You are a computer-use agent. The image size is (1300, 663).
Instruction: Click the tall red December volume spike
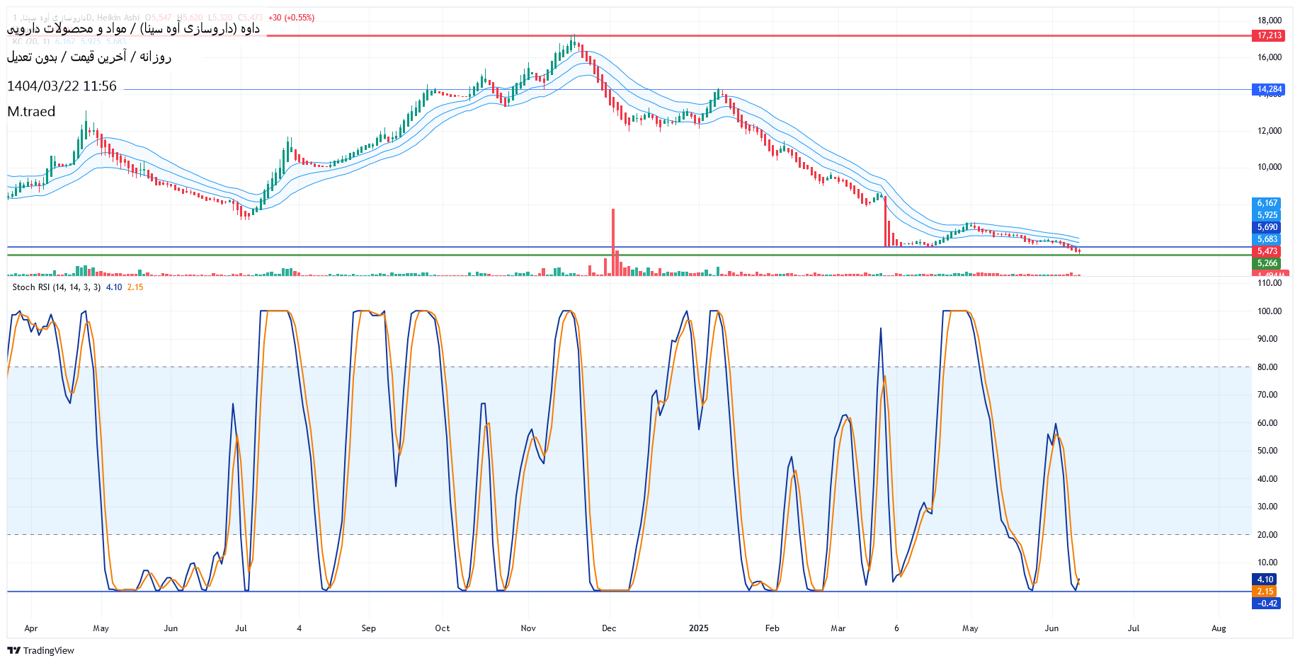pyautogui.click(x=613, y=241)
